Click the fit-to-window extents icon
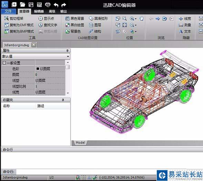 pos(124,25)
